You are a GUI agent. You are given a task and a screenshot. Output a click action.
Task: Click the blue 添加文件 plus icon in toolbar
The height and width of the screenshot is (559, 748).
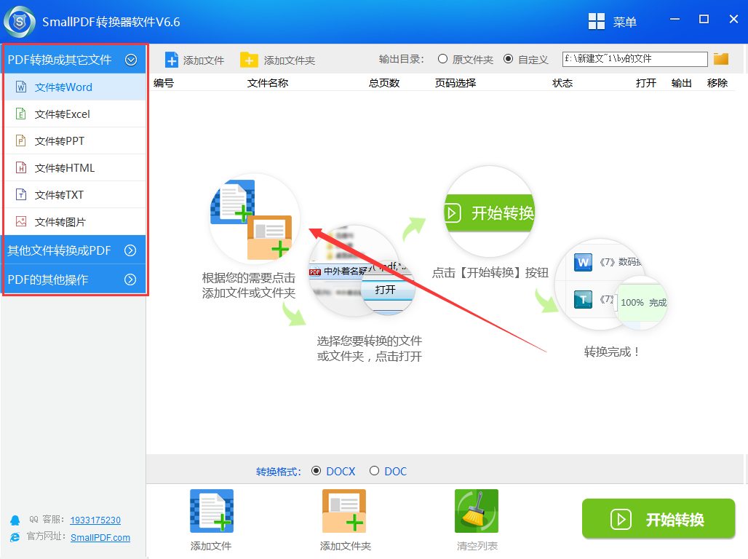[171, 60]
